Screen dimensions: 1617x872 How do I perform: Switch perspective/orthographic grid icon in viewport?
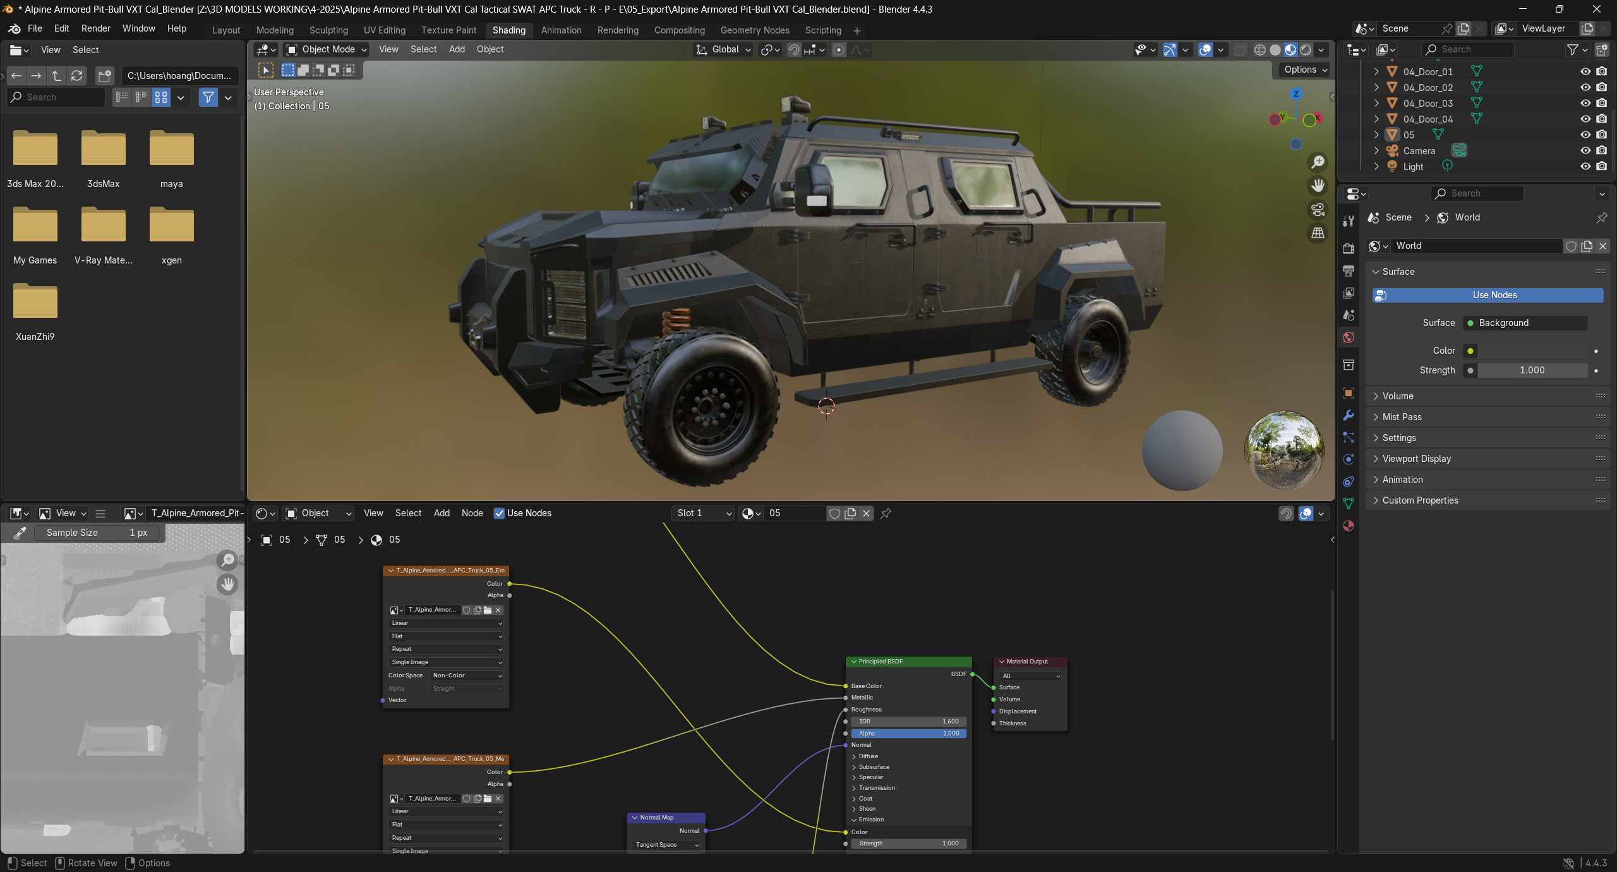tap(1318, 233)
